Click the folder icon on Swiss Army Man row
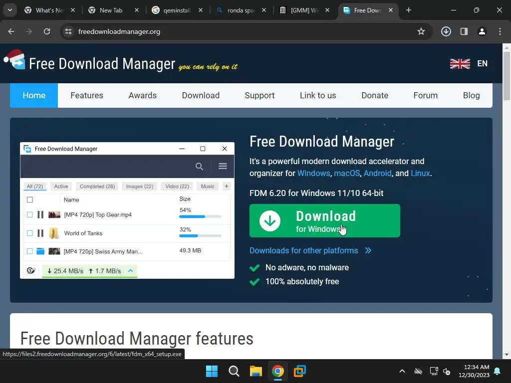The image size is (511, 383). point(40,251)
